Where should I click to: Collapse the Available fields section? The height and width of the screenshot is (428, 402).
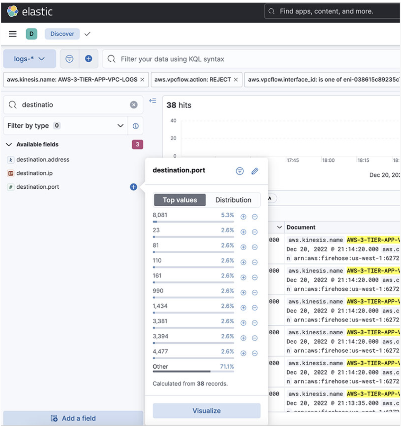coord(9,144)
